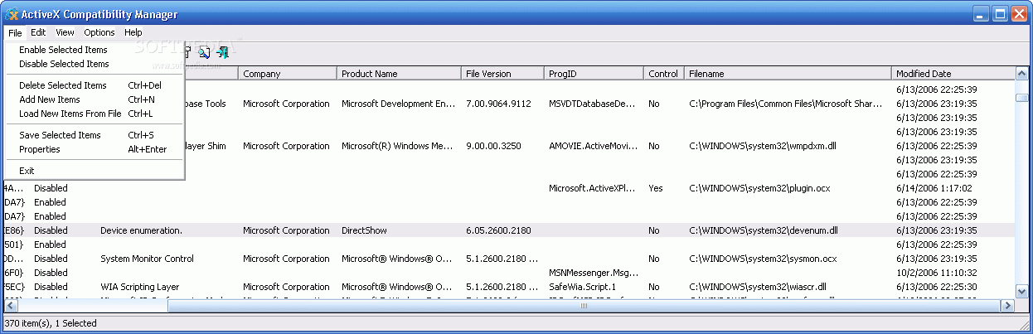Click C:\WINDOWS\system32\devenum.dll filename cell
The height and width of the screenshot is (334, 1033).
pos(764,230)
